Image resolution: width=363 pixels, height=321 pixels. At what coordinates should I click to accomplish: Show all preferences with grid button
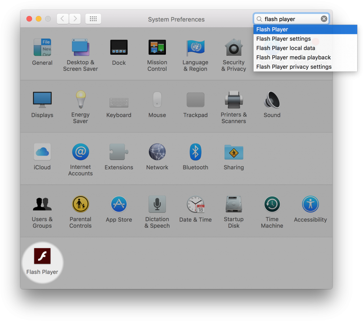click(93, 19)
